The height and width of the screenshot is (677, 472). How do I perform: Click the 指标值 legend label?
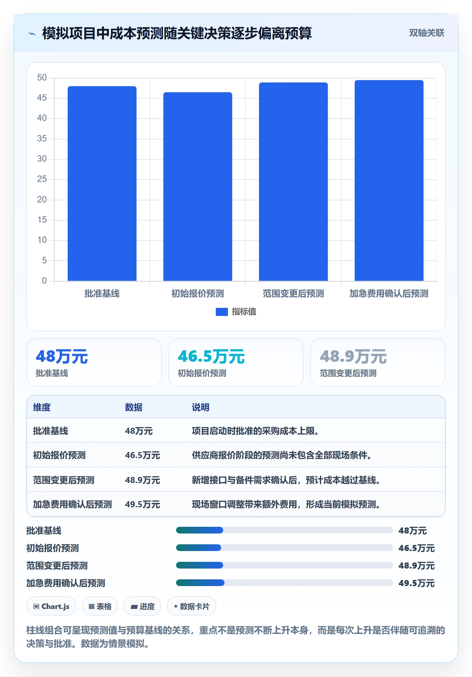[244, 312]
